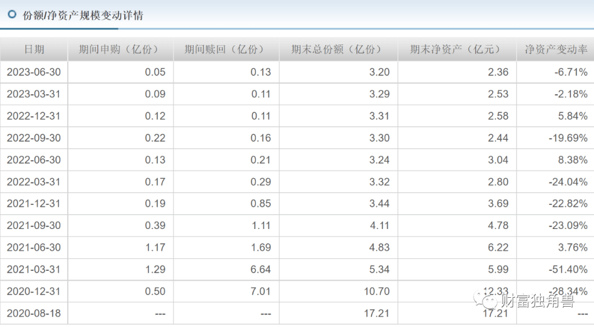Click the 日期 column header
This screenshot has width=594, height=327.
[34, 50]
